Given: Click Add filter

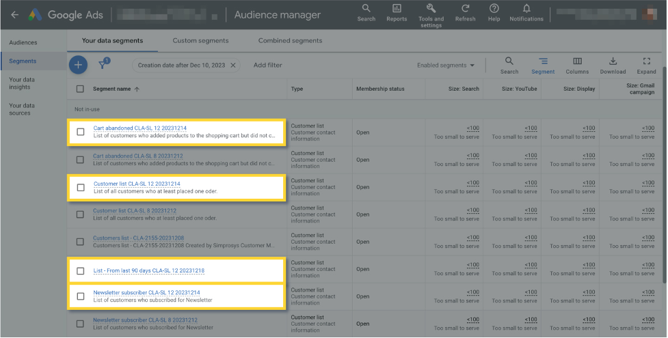Looking at the screenshot, I should pyautogui.click(x=267, y=65).
